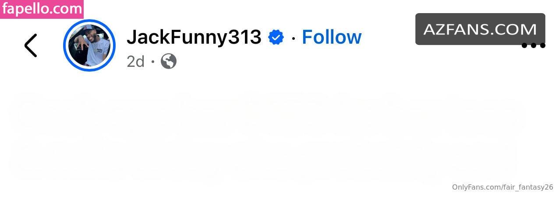The width and height of the screenshot is (559, 197).
Task: Select the back chevron at top left
Action: (31, 45)
